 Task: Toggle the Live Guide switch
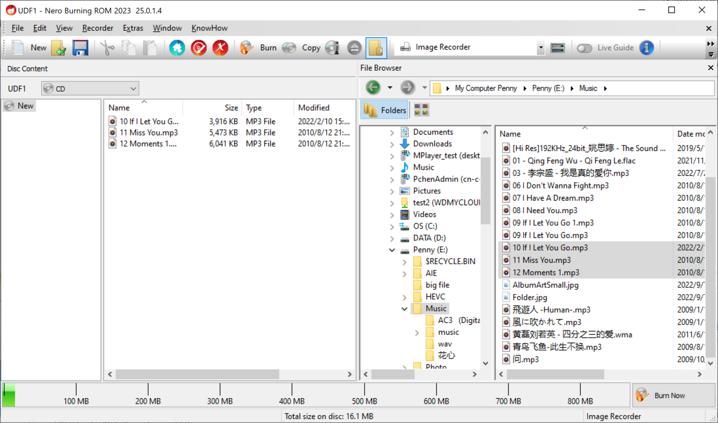coord(584,48)
